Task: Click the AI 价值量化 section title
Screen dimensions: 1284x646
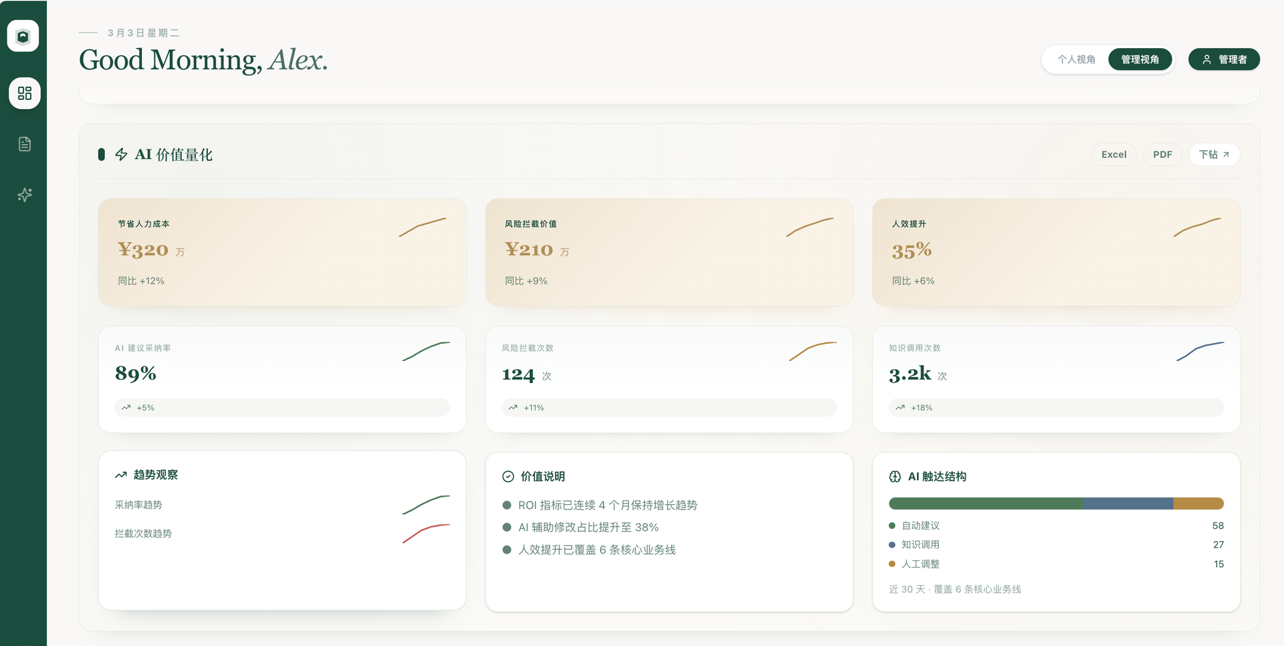Action: tap(174, 154)
